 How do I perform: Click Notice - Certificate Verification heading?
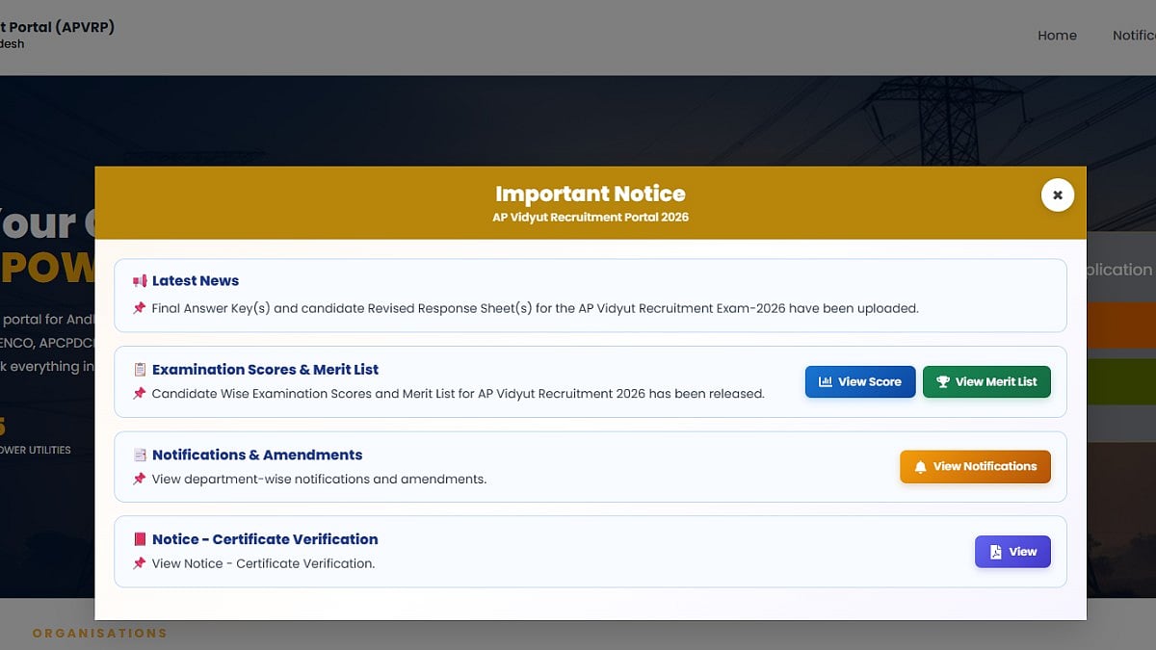click(265, 539)
